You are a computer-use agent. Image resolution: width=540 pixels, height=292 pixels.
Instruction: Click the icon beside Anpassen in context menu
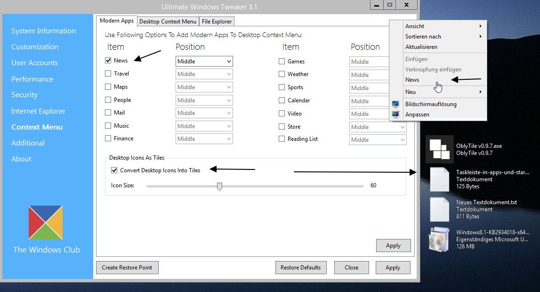pos(395,115)
